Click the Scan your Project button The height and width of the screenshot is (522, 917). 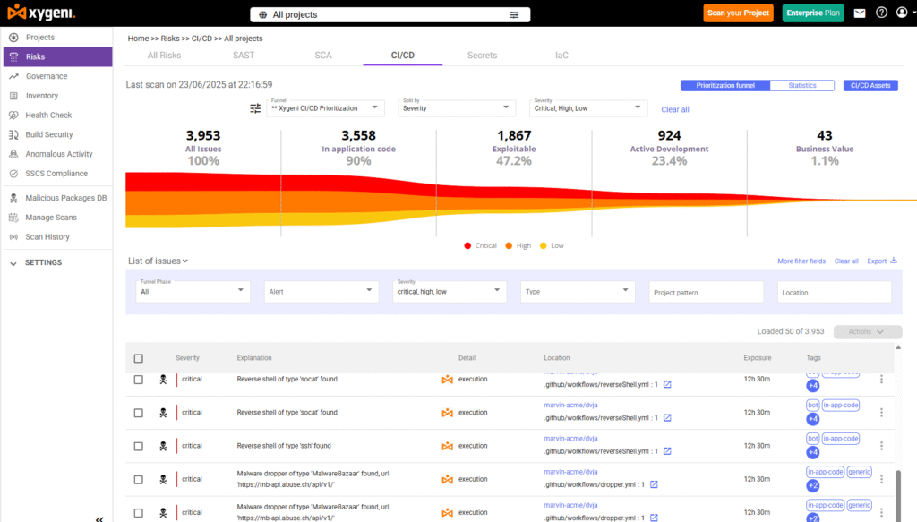coord(738,13)
